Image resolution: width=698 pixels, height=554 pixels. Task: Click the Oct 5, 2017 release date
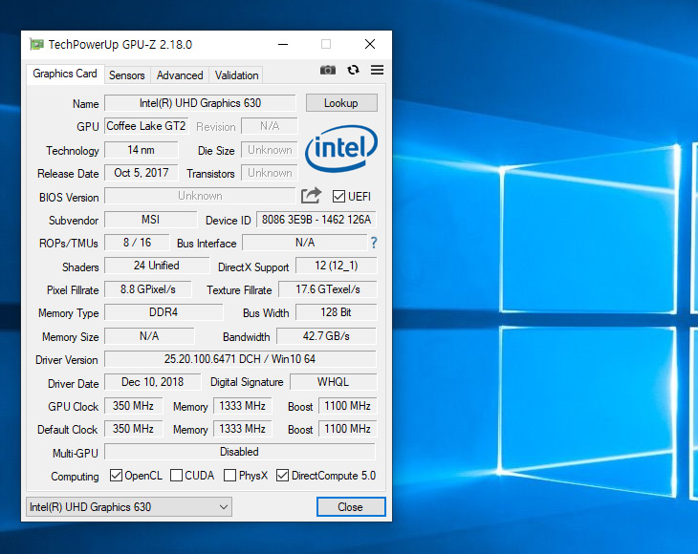point(142,173)
